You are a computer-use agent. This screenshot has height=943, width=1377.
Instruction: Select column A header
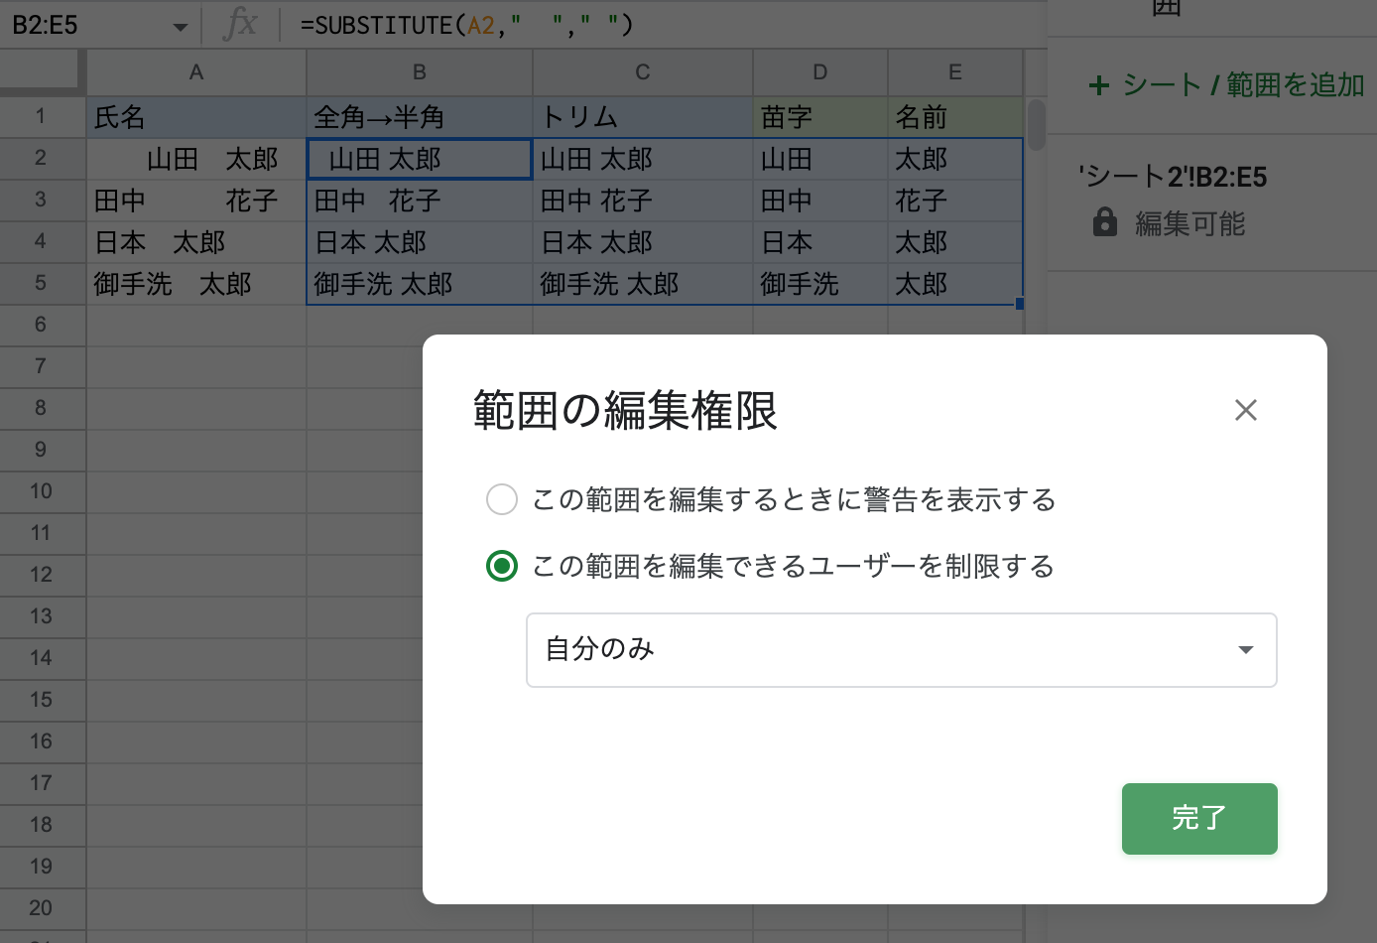click(x=196, y=72)
